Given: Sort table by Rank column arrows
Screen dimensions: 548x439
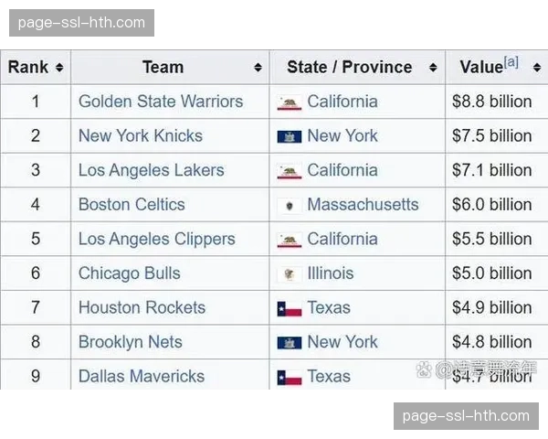Looking at the screenshot, I should click(59, 68).
